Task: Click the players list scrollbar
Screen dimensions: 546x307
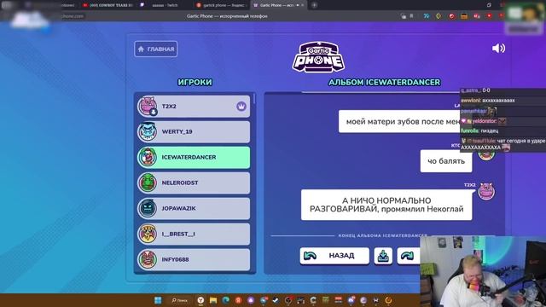Action: [x=254, y=99]
